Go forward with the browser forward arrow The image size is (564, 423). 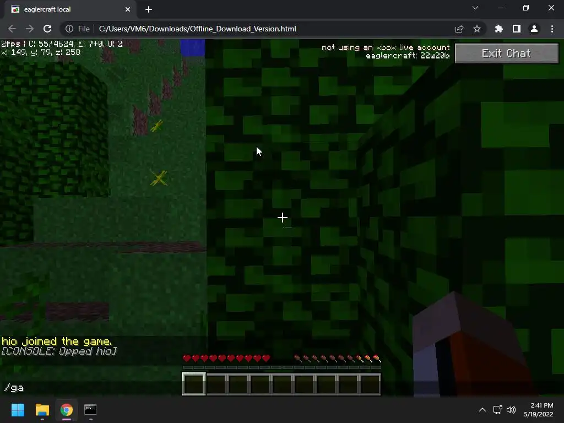tap(30, 29)
